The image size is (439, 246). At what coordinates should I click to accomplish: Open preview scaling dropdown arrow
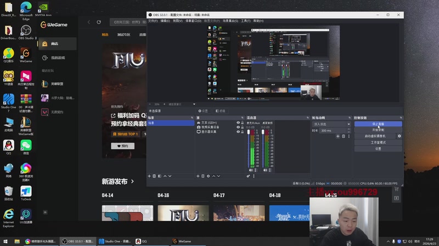pos(194,104)
